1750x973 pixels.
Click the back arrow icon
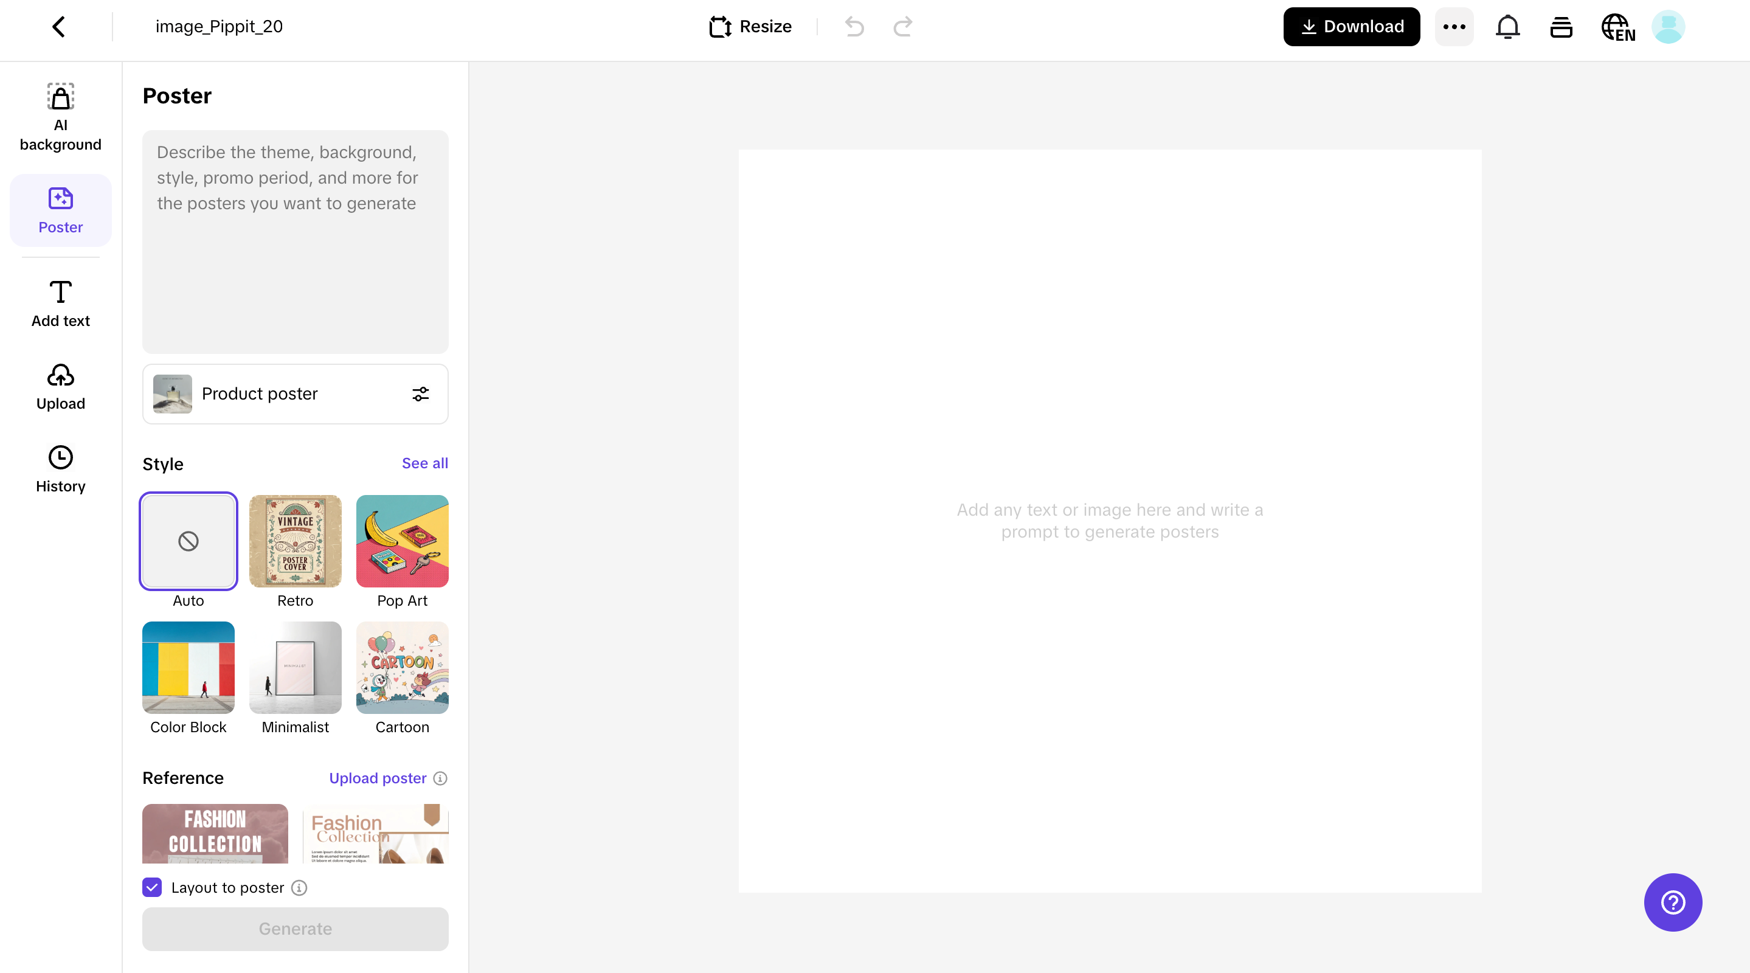tap(59, 27)
